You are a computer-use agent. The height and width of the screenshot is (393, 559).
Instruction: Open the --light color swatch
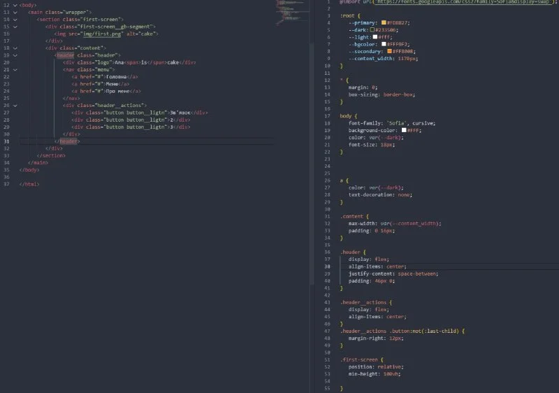[375, 36]
